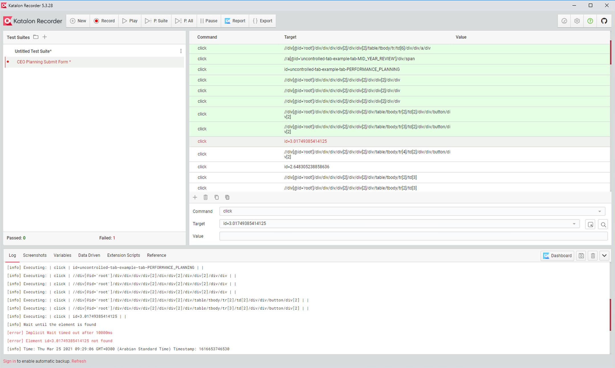Open the green help icon

click(x=590, y=21)
